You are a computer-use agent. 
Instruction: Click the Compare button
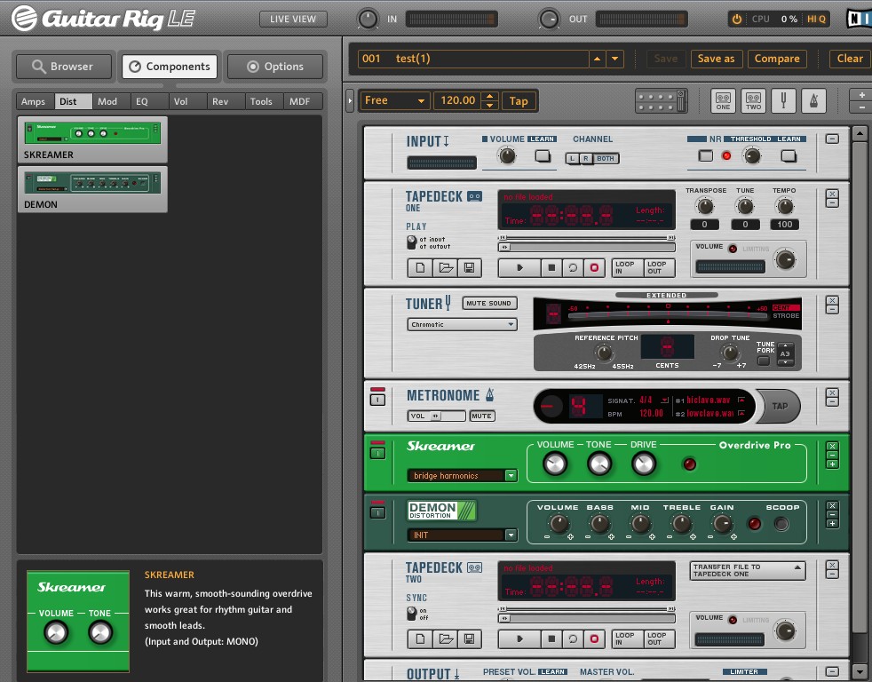(777, 59)
